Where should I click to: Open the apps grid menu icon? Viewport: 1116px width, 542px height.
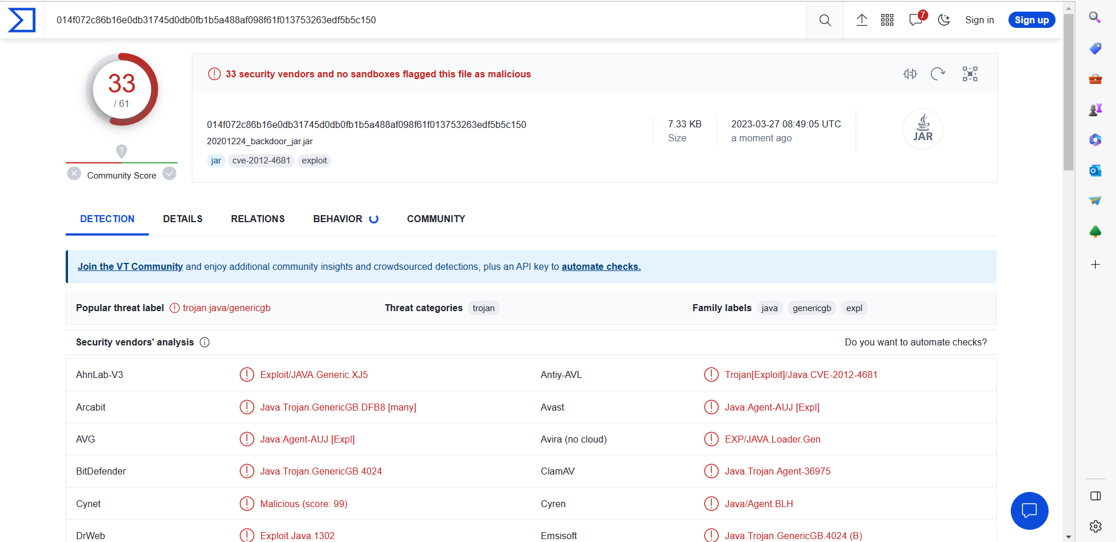tap(887, 20)
